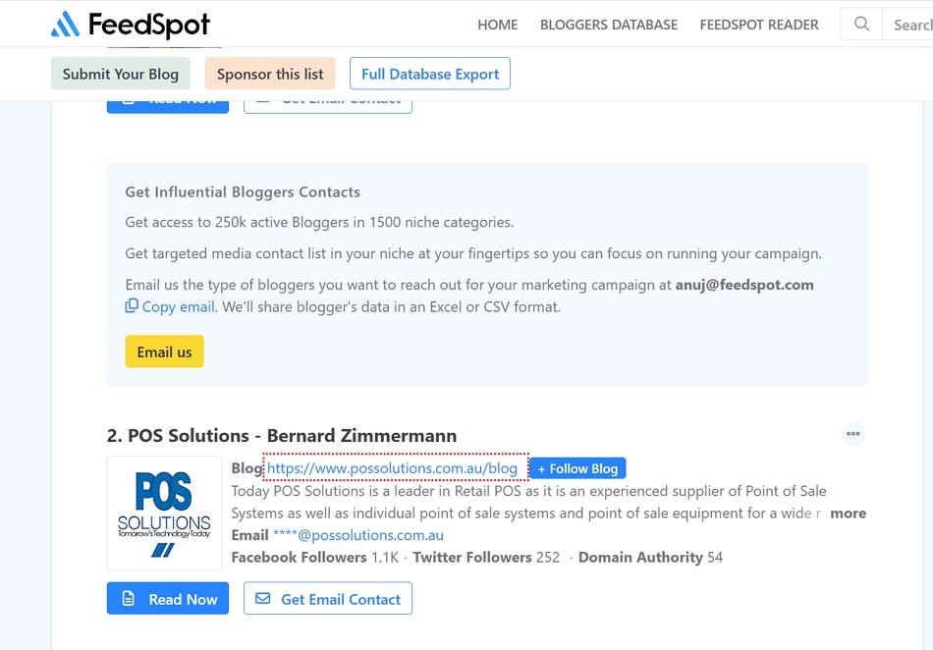Screen dimensions: 933x650
Task: Open the possolutions.com.au/blog link
Action: (x=392, y=468)
